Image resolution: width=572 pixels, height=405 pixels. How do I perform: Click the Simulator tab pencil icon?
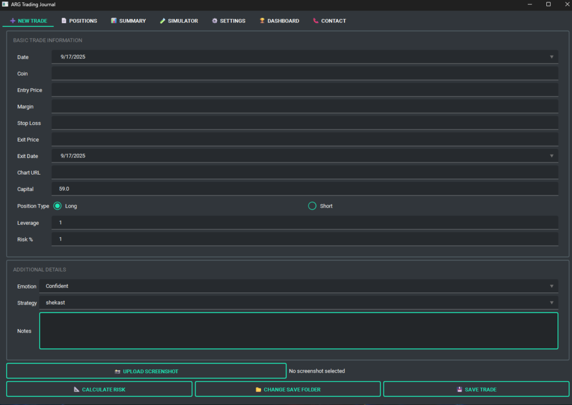(x=163, y=21)
